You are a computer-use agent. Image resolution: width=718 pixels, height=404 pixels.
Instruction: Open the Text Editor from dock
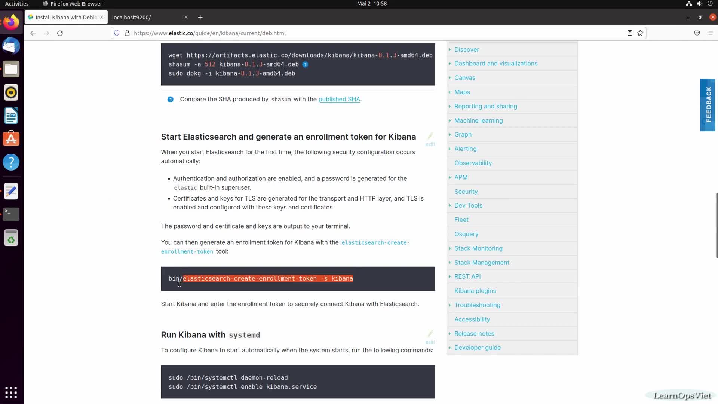pyautogui.click(x=11, y=191)
